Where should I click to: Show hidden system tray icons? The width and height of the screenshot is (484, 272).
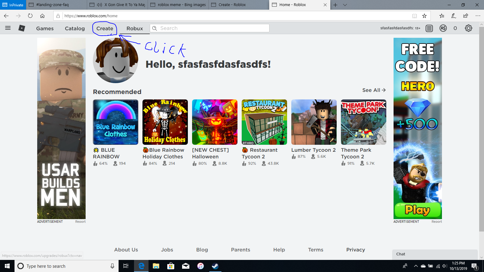point(416,266)
